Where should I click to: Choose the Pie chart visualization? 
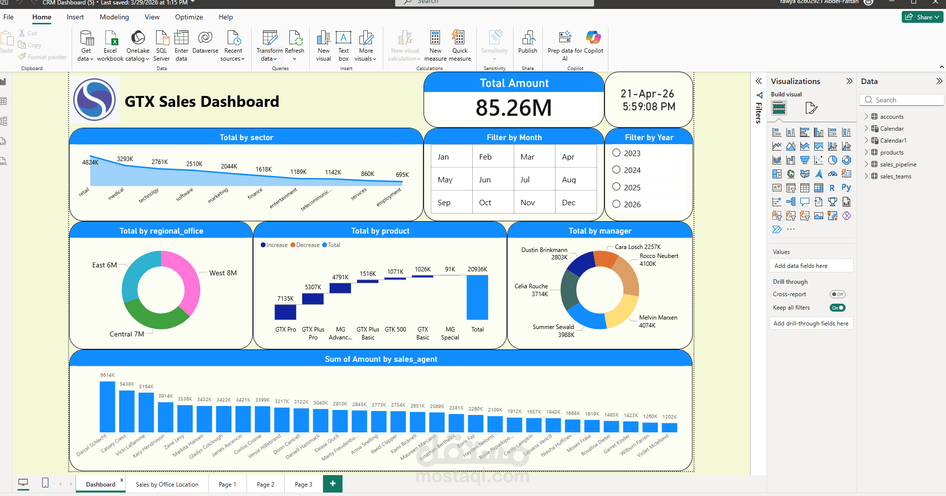(833, 160)
